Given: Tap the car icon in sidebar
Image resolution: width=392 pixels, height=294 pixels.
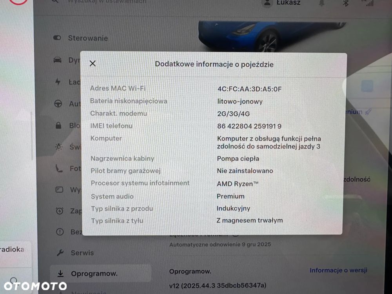Looking at the screenshot, I should coord(58,60).
